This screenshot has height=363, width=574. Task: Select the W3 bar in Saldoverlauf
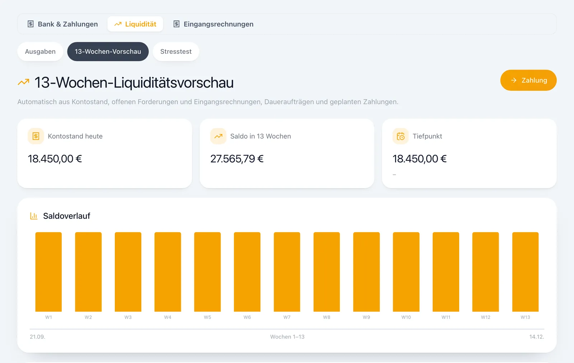tap(128, 272)
